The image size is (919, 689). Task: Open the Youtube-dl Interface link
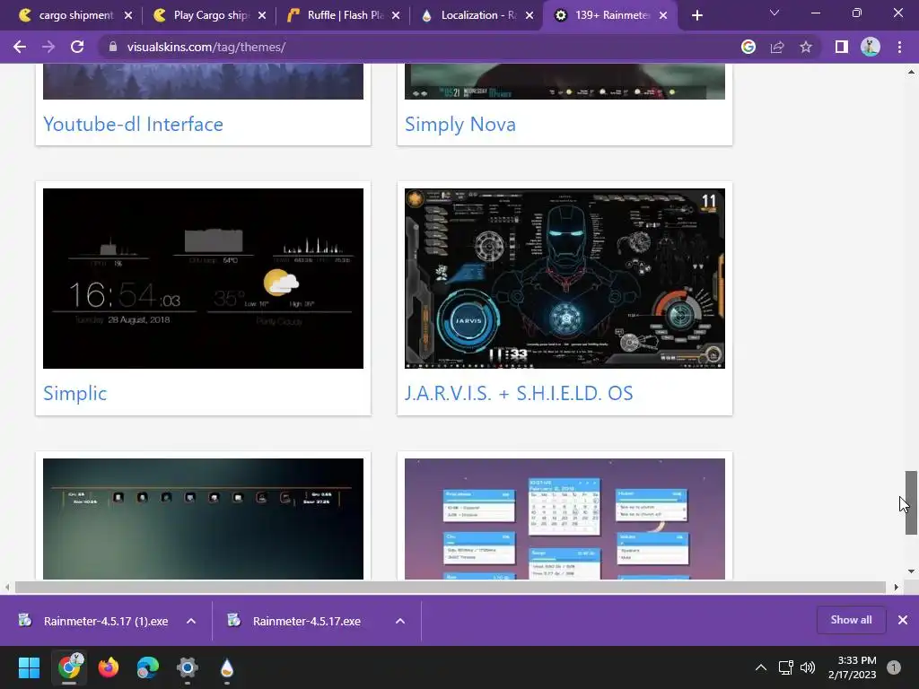133,124
